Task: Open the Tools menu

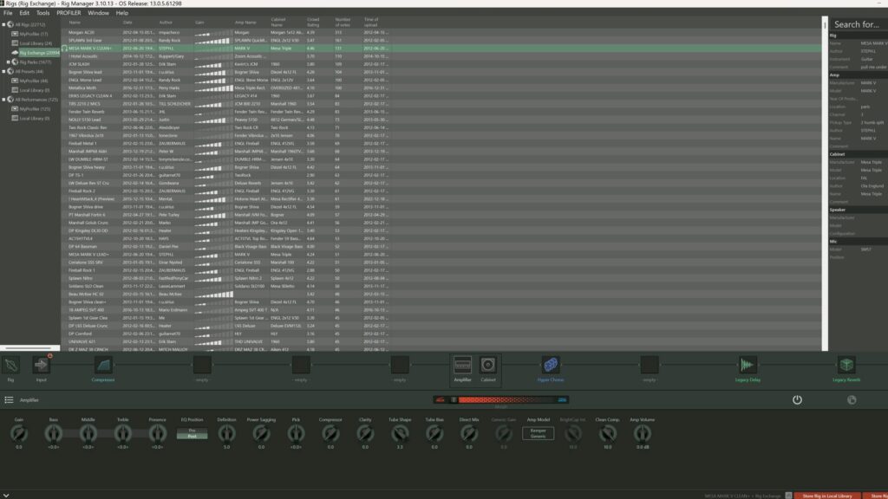Action: (x=42, y=13)
